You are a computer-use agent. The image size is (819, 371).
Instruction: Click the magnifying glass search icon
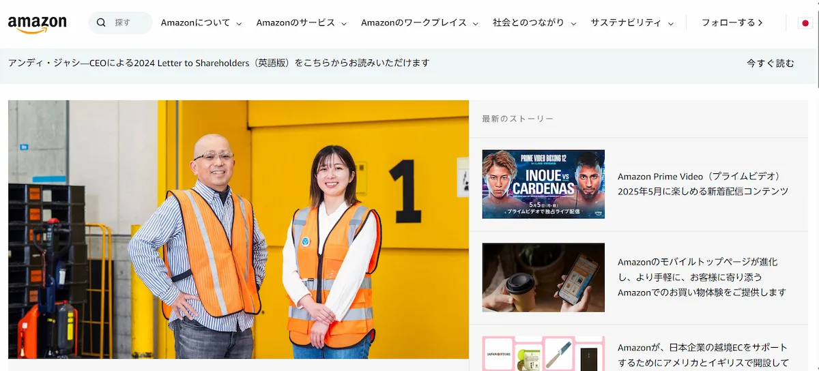pyautogui.click(x=101, y=23)
